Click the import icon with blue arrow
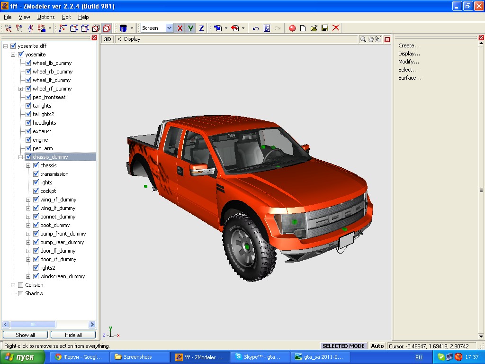Viewport: 485px width, 364px height. click(218, 28)
